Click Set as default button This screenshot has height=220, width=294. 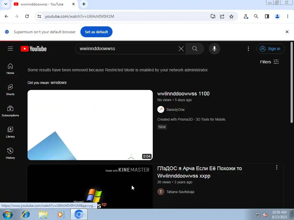tap(96, 32)
